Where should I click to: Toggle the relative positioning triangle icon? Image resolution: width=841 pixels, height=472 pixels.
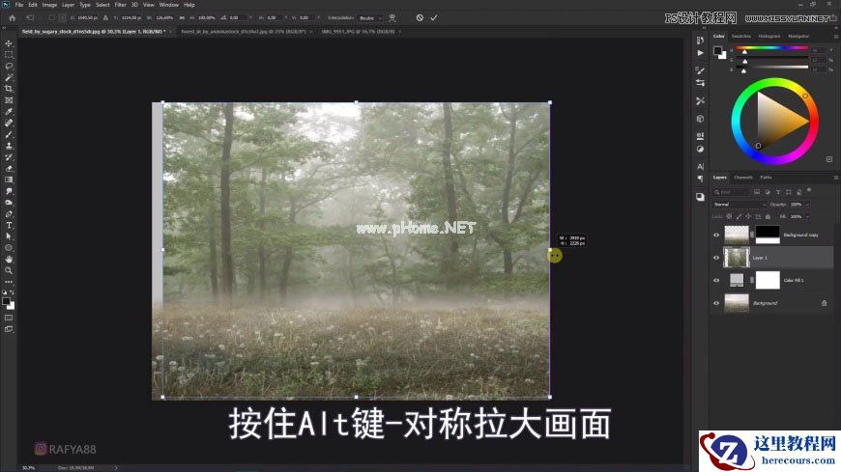click(105, 17)
